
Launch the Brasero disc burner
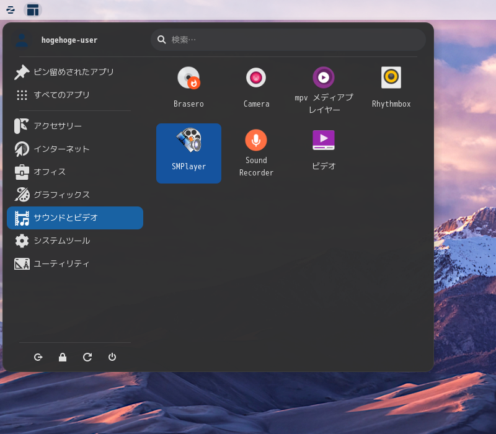point(188,87)
